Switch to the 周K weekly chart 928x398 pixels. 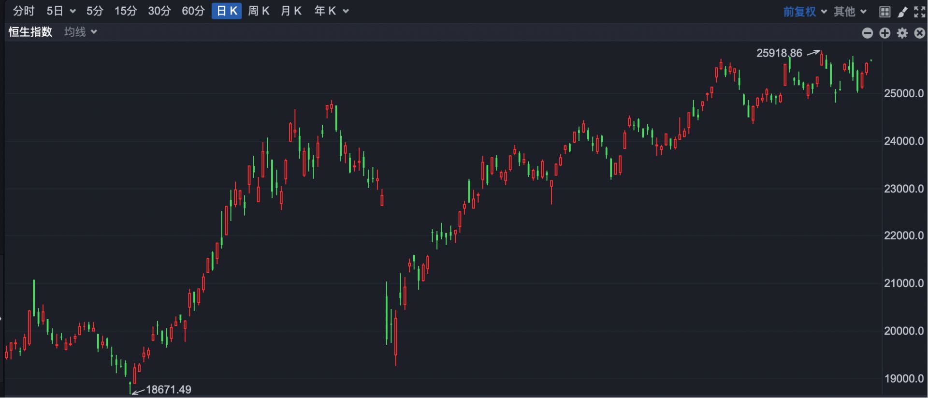(258, 11)
